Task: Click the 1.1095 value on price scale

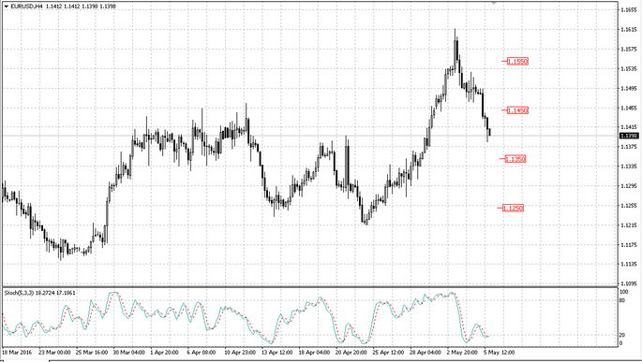Action: [x=629, y=283]
